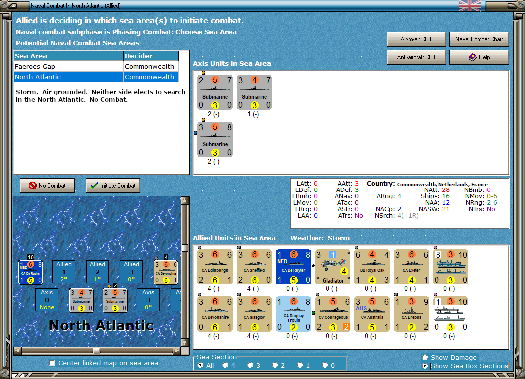Select the CA Erebus unit counter
Screen dimensions: 525x379
coord(411,314)
